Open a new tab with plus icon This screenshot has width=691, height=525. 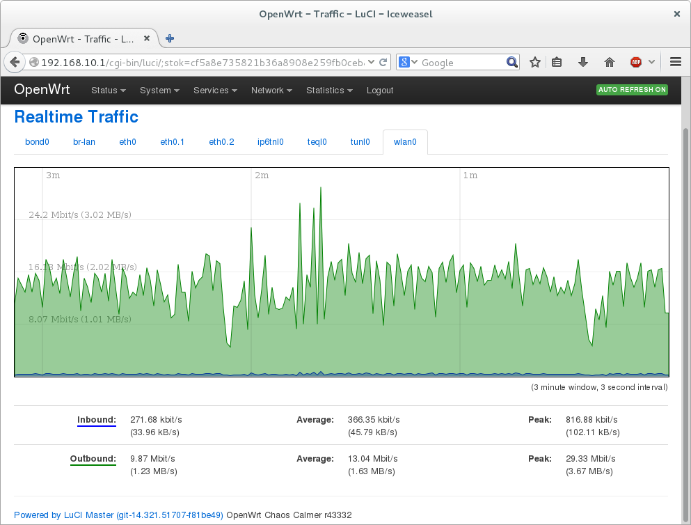click(170, 38)
